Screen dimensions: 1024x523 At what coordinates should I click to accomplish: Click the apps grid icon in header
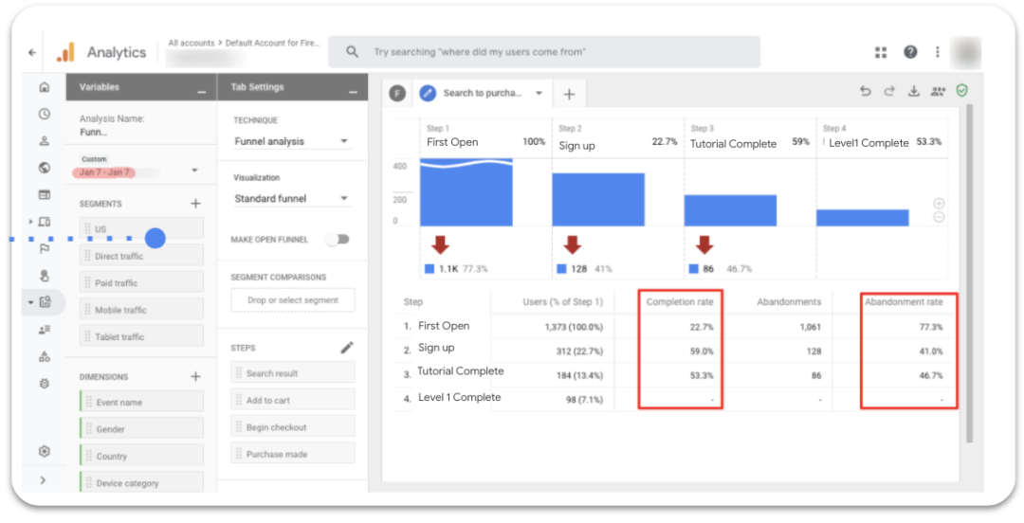881,52
